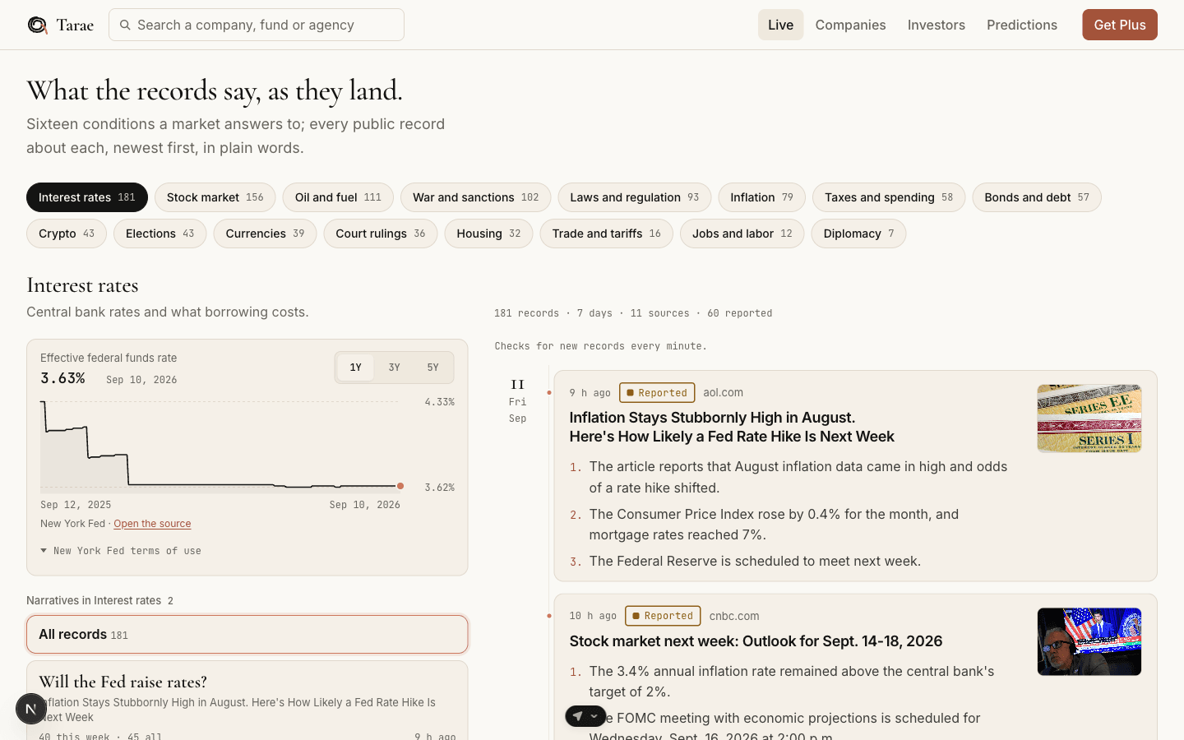The width and height of the screenshot is (1184, 740).
Task: Click the search company, fund or agency field
Action: point(257,25)
